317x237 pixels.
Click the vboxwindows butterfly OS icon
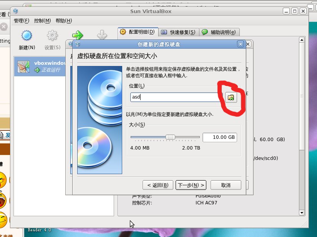23,66
